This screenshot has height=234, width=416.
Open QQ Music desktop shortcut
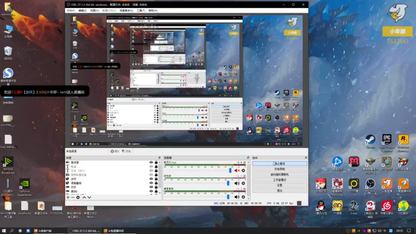click(x=404, y=207)
